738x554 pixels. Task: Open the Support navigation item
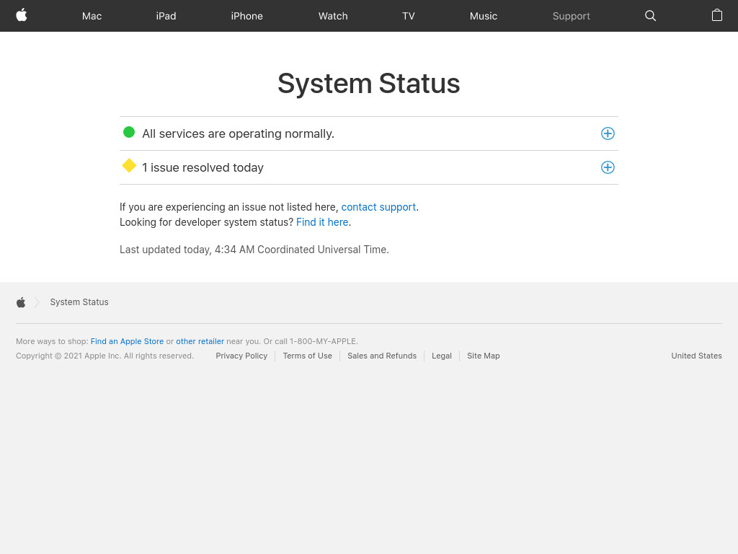tap(571, 16)
